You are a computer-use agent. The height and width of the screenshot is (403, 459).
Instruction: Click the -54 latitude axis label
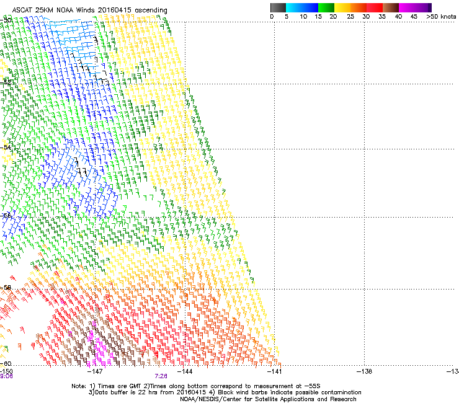[6, 147]
